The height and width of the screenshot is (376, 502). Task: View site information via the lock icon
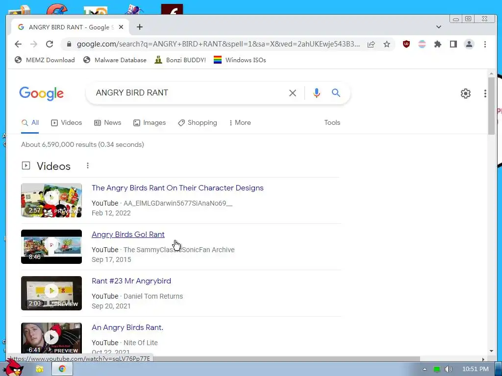[69, 44]
